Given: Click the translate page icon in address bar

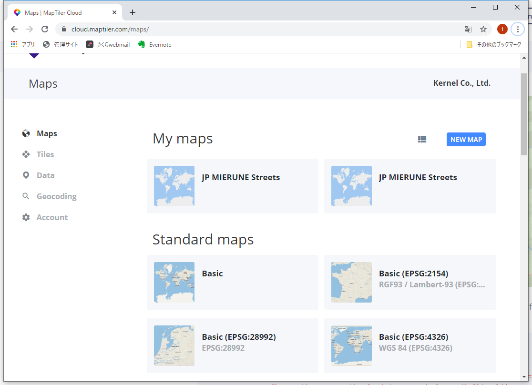Looking at the screenshot, I should click(x=468, y=29).
